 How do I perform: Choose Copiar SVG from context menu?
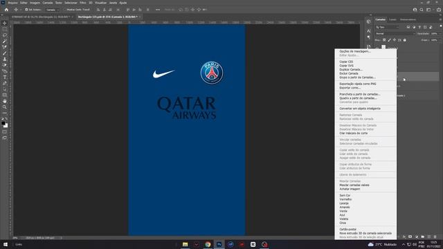(346, 66)
